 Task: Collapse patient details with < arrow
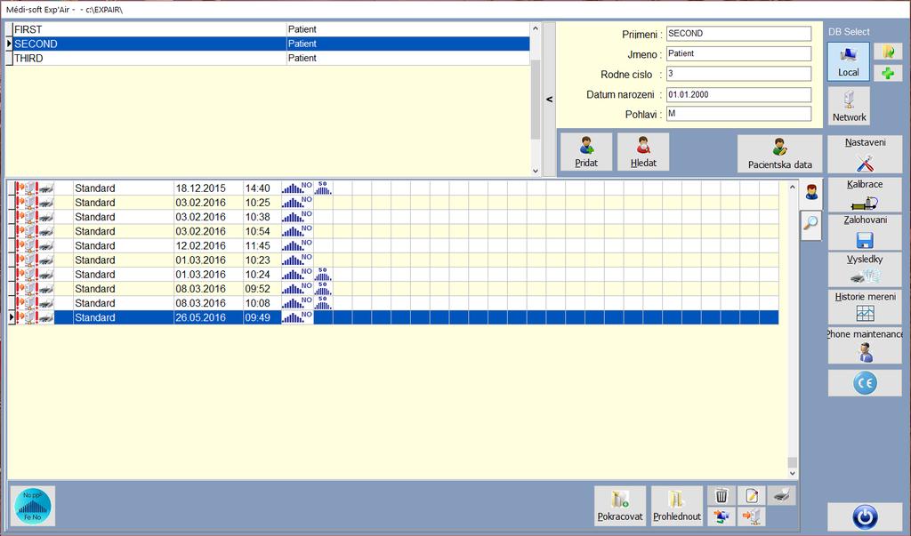tap(549, 100)
